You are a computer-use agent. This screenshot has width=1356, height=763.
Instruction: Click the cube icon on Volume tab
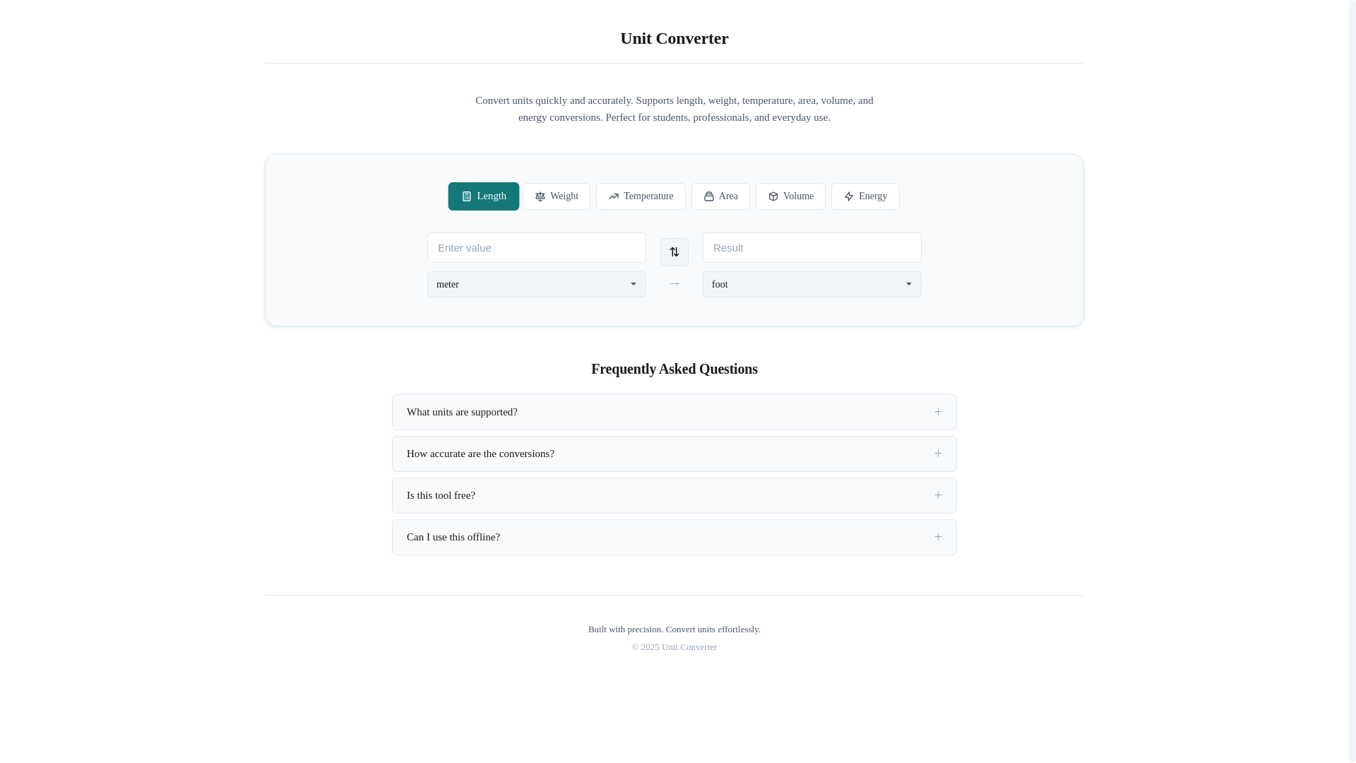tap(773, 196)
